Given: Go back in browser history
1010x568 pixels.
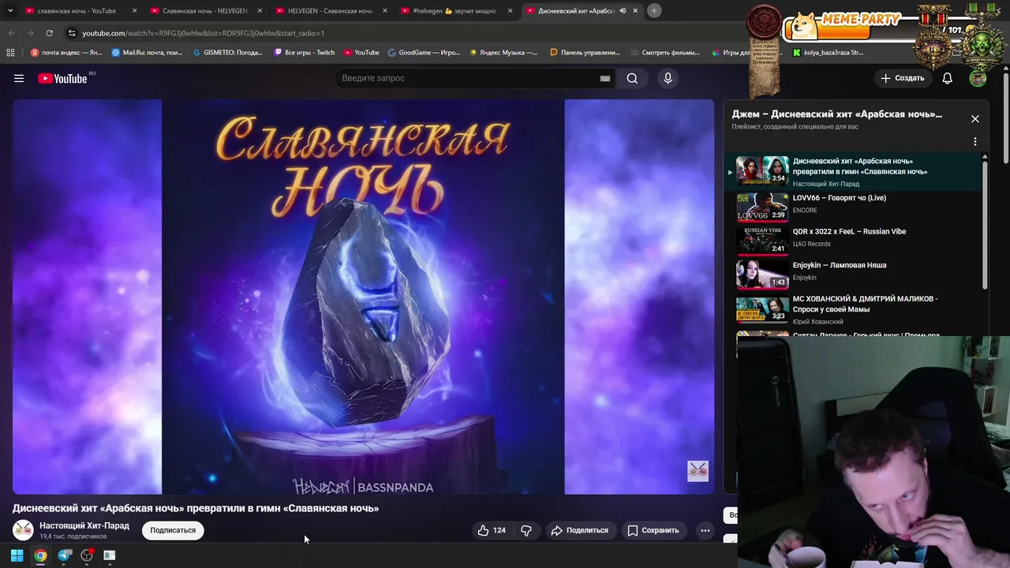Looking at the screenshot, I should coord(11,33).
